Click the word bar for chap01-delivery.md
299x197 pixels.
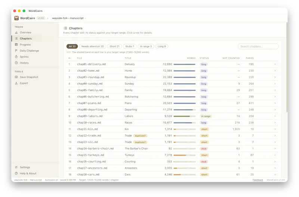point(185,64)
